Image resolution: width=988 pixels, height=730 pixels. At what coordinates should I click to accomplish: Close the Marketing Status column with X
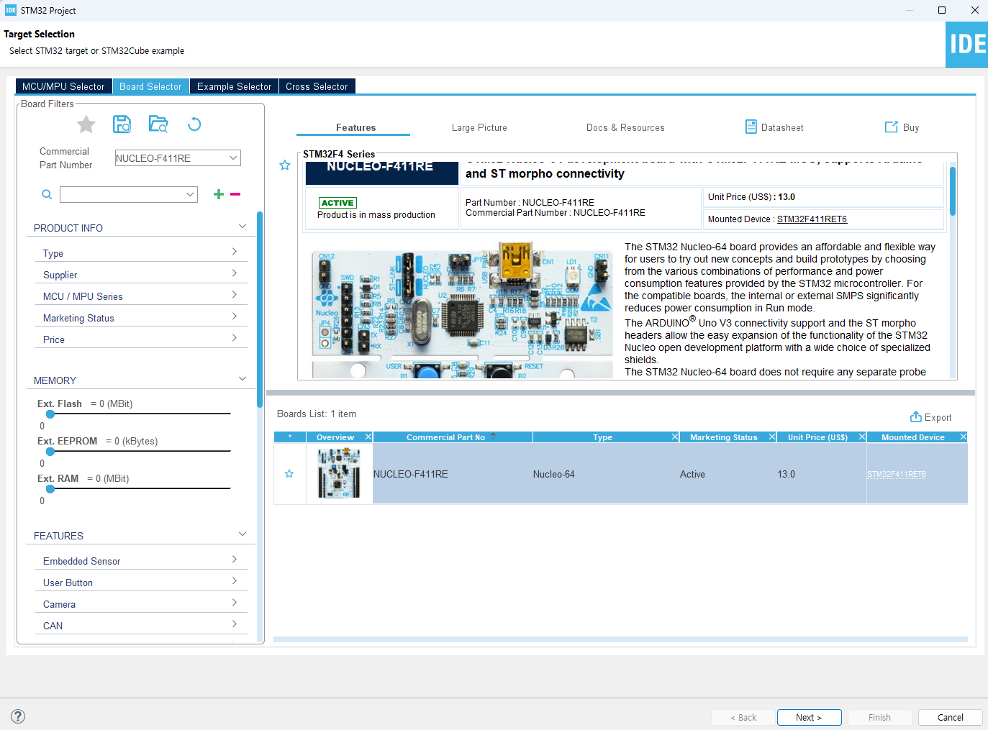(772, 437)
